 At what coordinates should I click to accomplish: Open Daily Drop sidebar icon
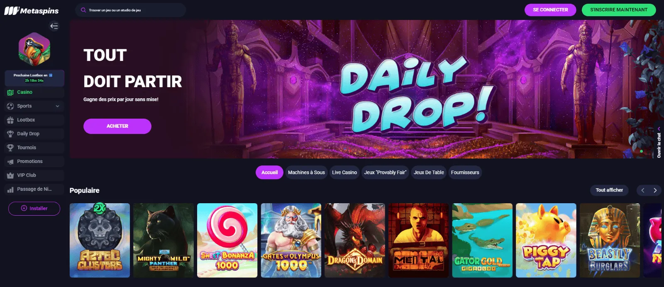pos(10,134)
